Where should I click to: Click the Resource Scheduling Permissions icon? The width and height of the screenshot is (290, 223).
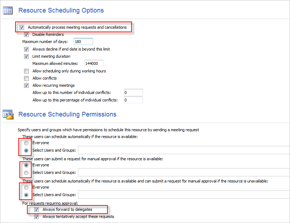click(8, 114)
